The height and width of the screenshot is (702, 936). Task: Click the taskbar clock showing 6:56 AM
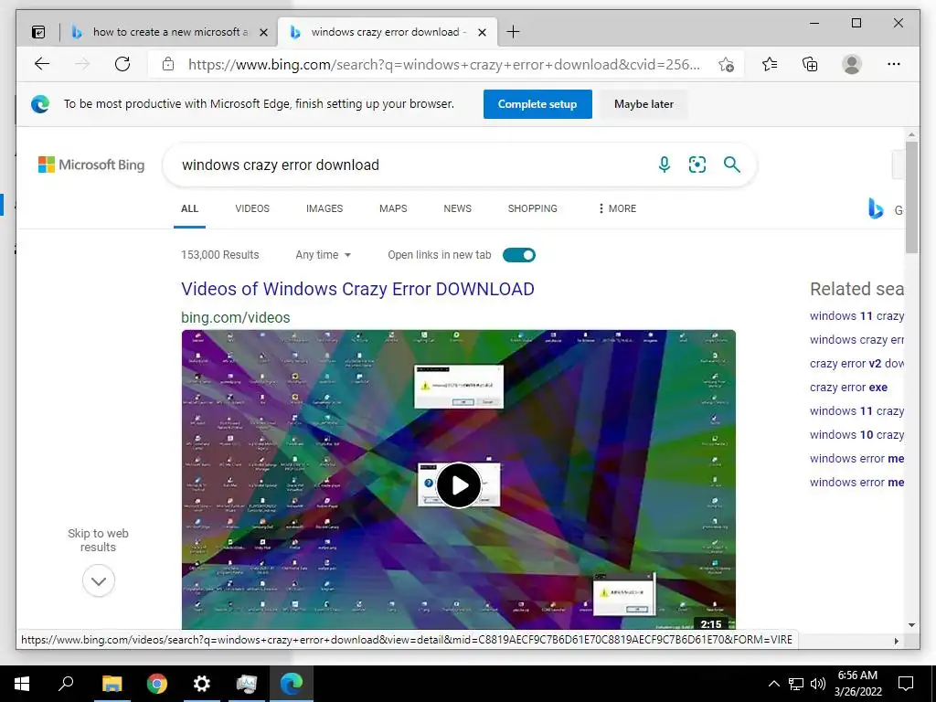[x=857, y=684]
